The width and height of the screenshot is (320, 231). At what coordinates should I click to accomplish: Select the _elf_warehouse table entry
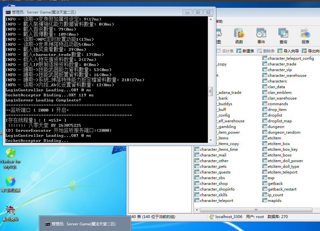point(231,121)
